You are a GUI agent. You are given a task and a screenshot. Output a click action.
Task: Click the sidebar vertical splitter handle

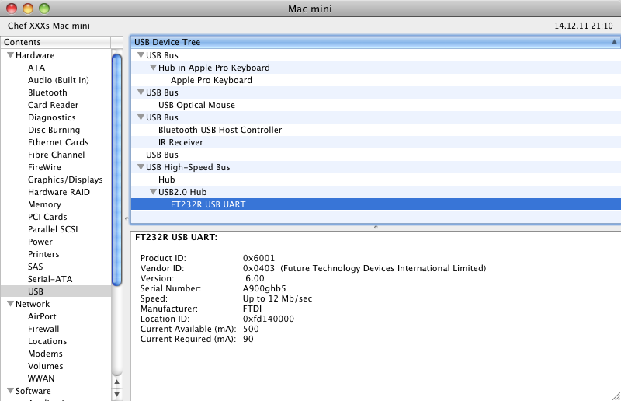point(127,218)
